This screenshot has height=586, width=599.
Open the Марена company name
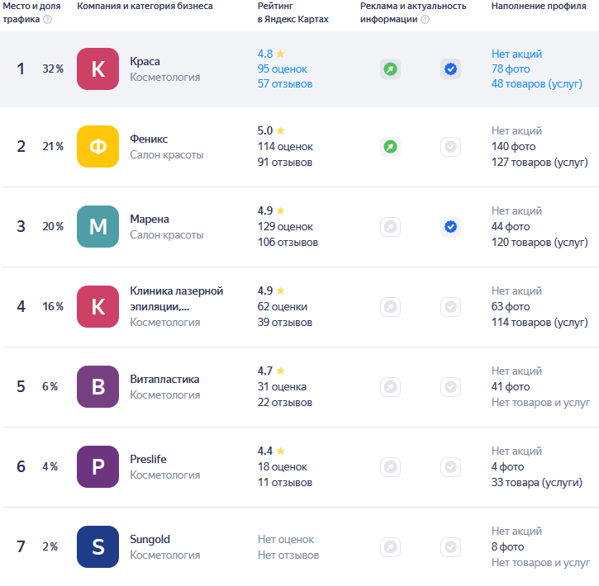(x=150, y=219)
